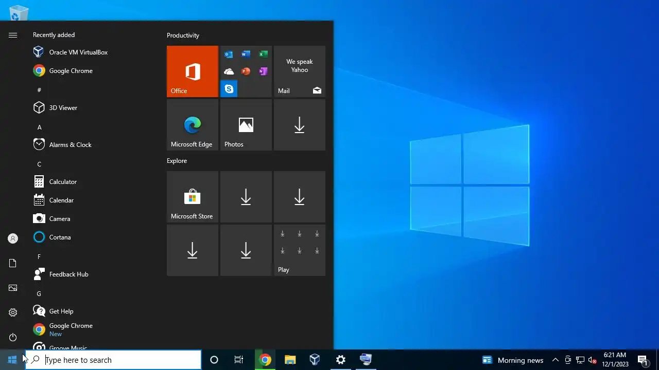Viewport: 659px width, 370px height.
Task: Click the Power button in Start sidebar
Action: tap(13, 337)
